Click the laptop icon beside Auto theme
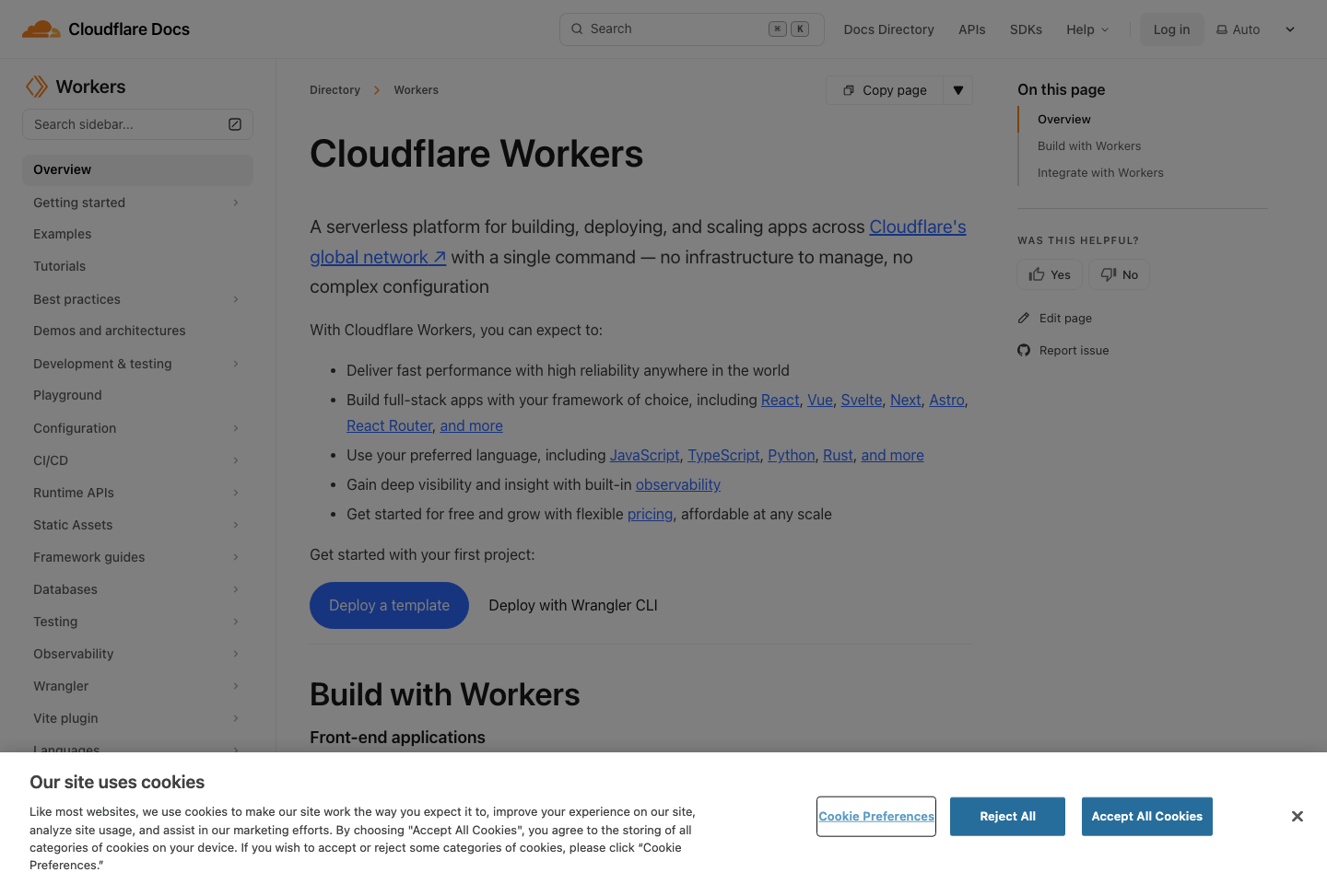1327x884 pixels. [x=1223, y=29]
